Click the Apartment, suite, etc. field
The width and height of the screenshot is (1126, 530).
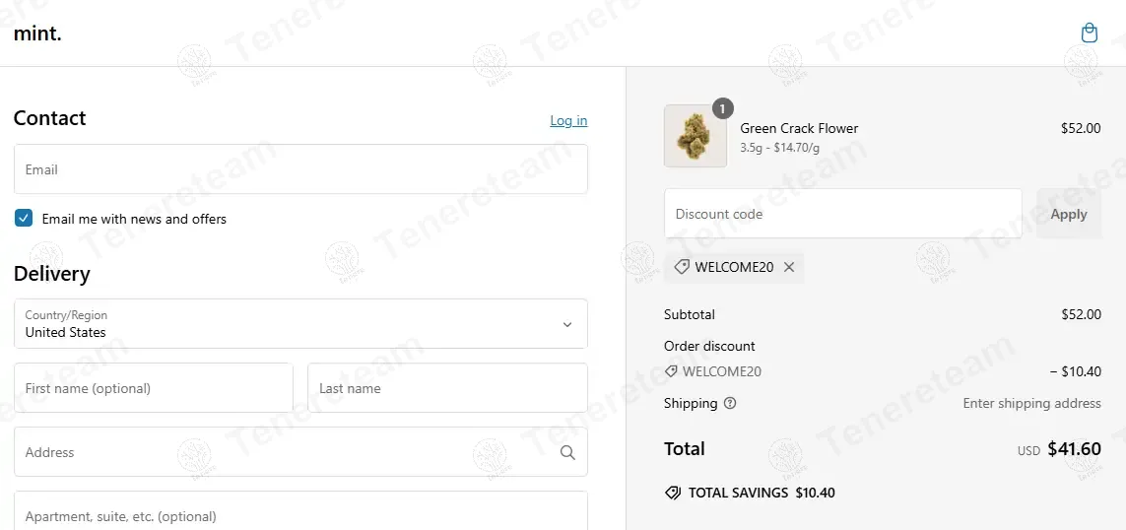click(x=300, y=514)
